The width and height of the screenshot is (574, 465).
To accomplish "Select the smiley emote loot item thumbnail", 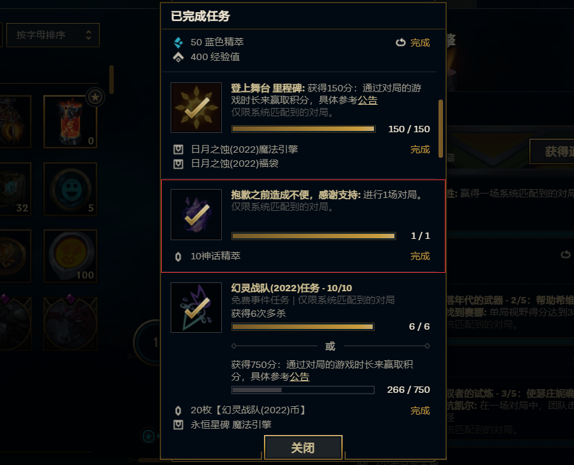I will [70, 189].
